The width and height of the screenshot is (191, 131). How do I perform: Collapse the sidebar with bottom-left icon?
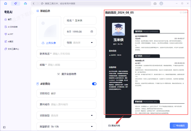click(x=4, y=128)
